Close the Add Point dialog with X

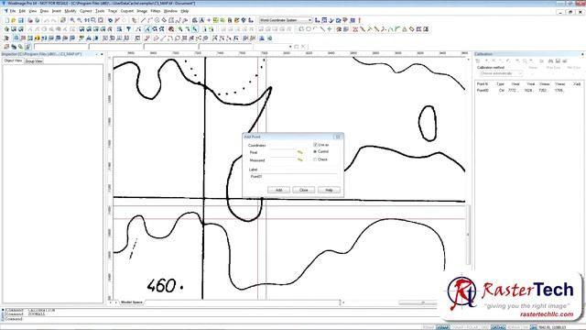[338, 137]
